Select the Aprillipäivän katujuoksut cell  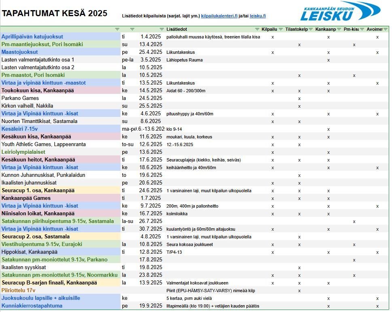coord(61,36)
